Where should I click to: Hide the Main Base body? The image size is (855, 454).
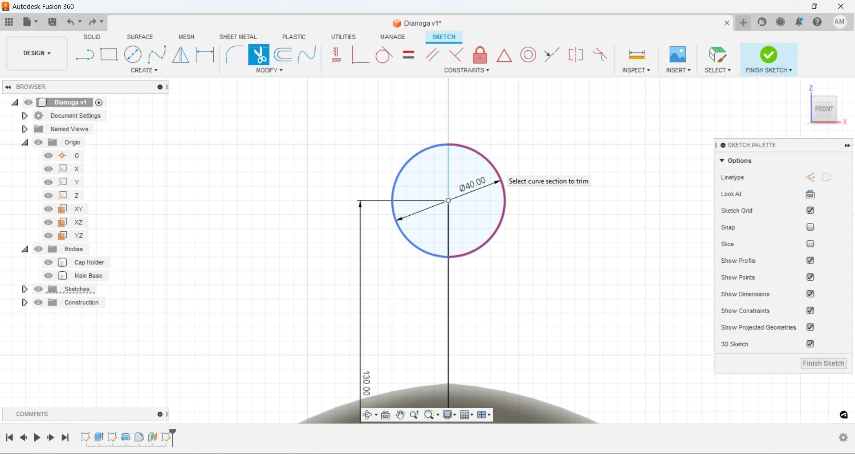pos(49,276)
